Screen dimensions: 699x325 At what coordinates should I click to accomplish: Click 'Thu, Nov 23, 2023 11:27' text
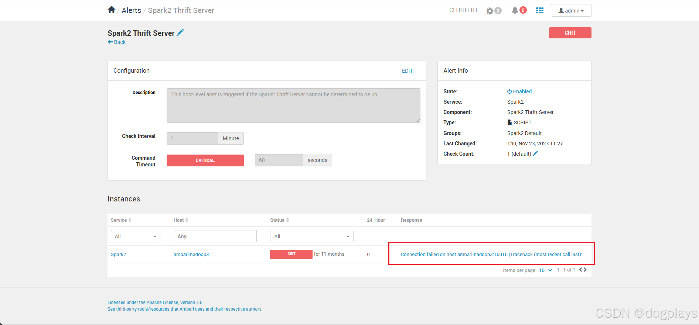point(535,144)
